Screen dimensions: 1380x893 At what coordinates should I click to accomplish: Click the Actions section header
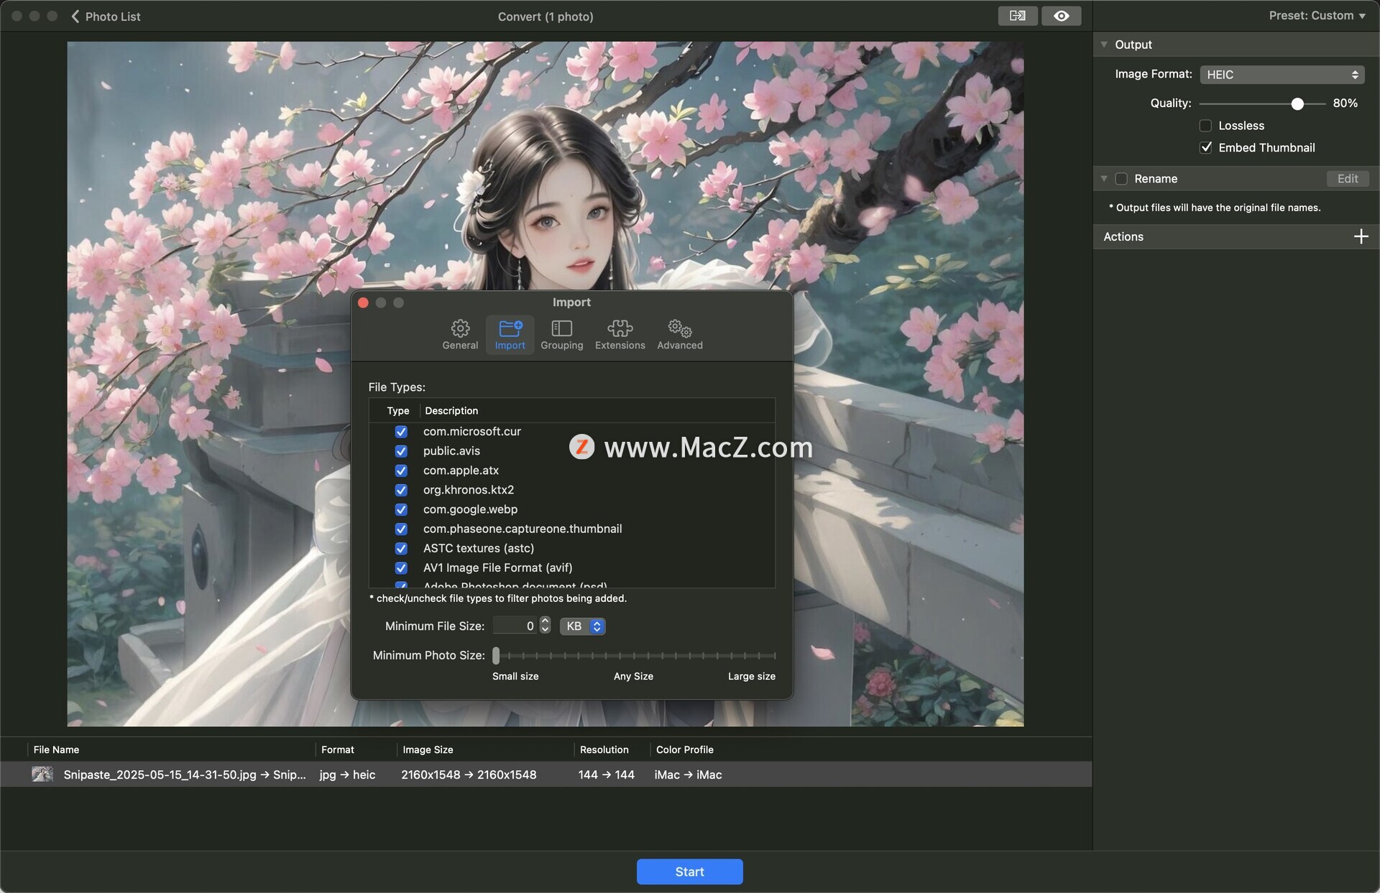coord(1236,236)
